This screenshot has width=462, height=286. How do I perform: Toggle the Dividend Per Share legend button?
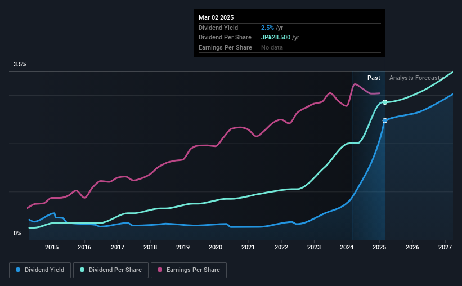point(111,270)
